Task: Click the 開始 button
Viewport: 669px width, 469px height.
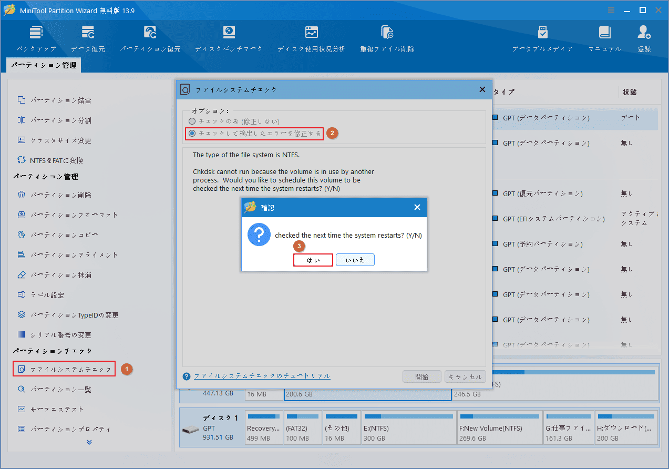Action: tap(421, 376)
